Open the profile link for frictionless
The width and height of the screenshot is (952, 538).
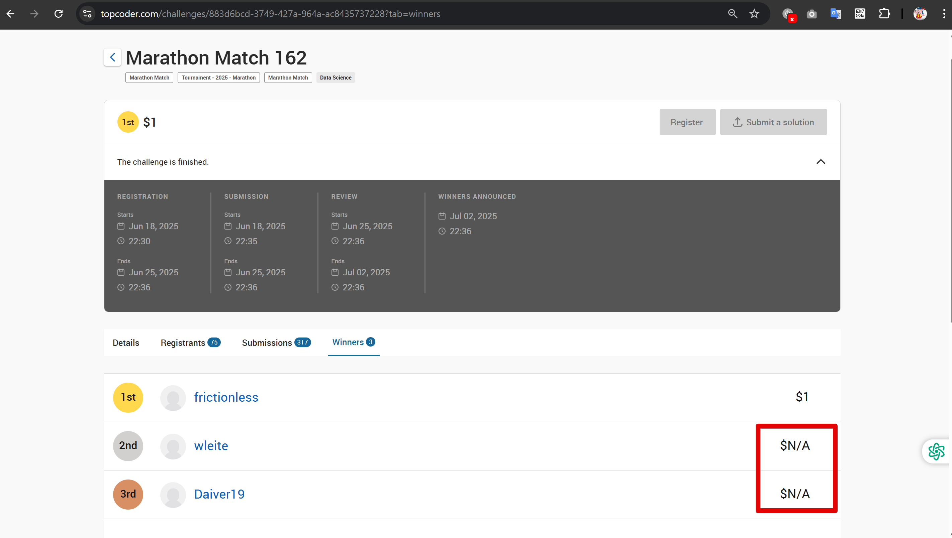[x=226, y=397]
